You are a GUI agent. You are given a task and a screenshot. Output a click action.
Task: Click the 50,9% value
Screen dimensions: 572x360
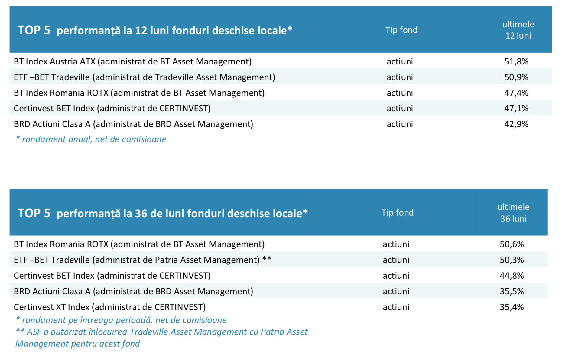click(x=516, y=77)
